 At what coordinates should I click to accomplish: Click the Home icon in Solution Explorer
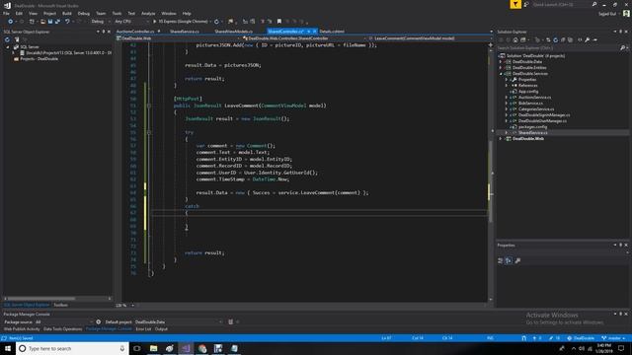coord(515,39)
